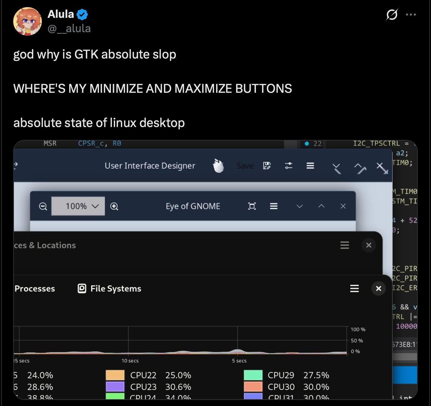Click Alula's profile avatar
This screenshot has height=406, width=431.
pyautogui.click(x=28, y=21)
